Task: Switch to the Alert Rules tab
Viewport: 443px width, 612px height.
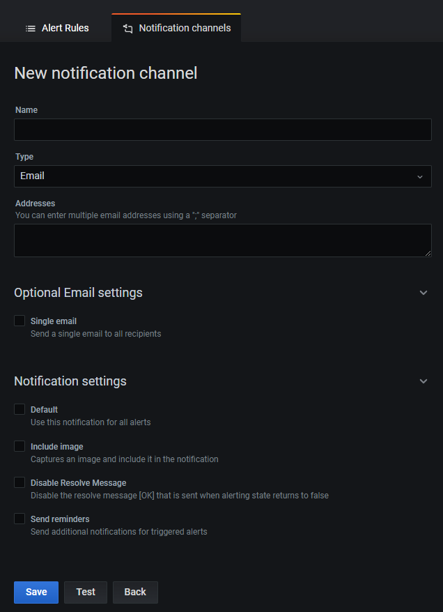Action: click(x=58, y=29)
